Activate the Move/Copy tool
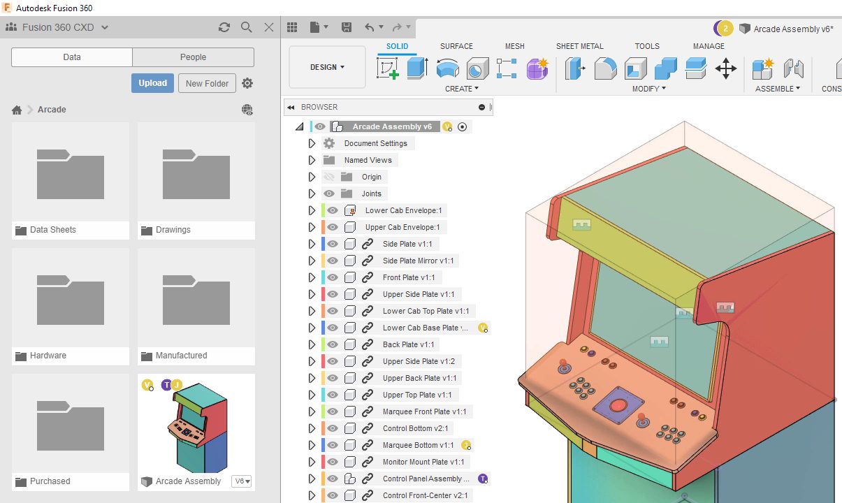Image resolution: width=842 pixels, height=503 pixels. 726,68
